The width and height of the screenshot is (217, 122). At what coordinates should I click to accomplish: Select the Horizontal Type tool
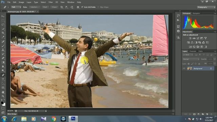(3, 79)
